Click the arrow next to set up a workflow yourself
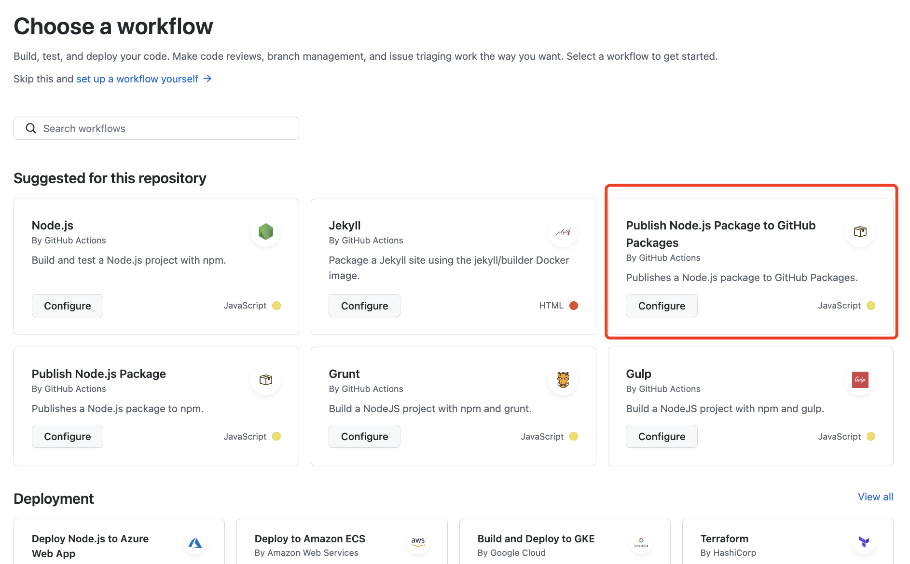The width and height of the screenshot is (910, 564). pos(207,79)
